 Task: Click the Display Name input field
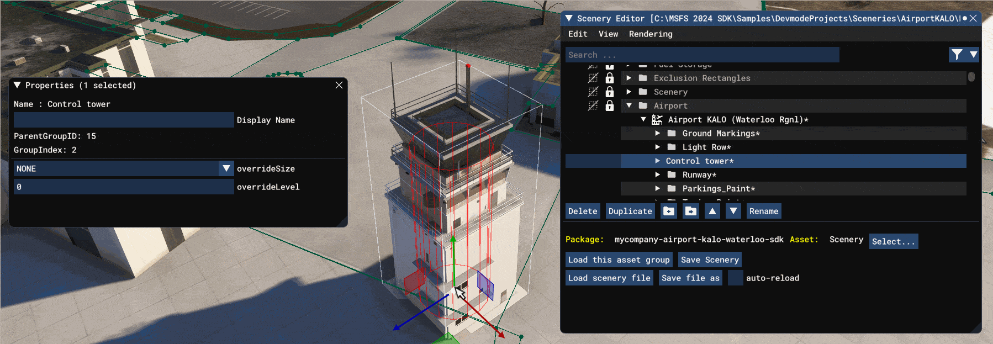pyautogui.click(x=124, y=120)
